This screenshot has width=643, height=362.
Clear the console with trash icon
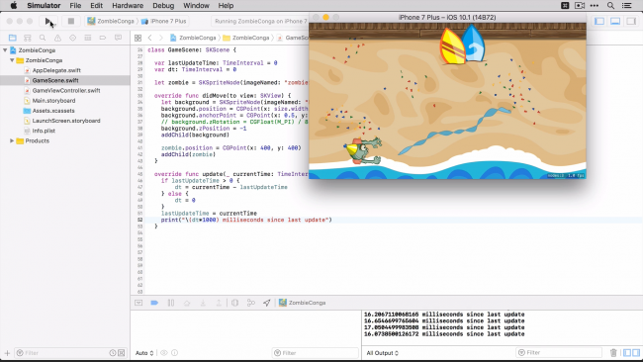[x=613, y=352]
